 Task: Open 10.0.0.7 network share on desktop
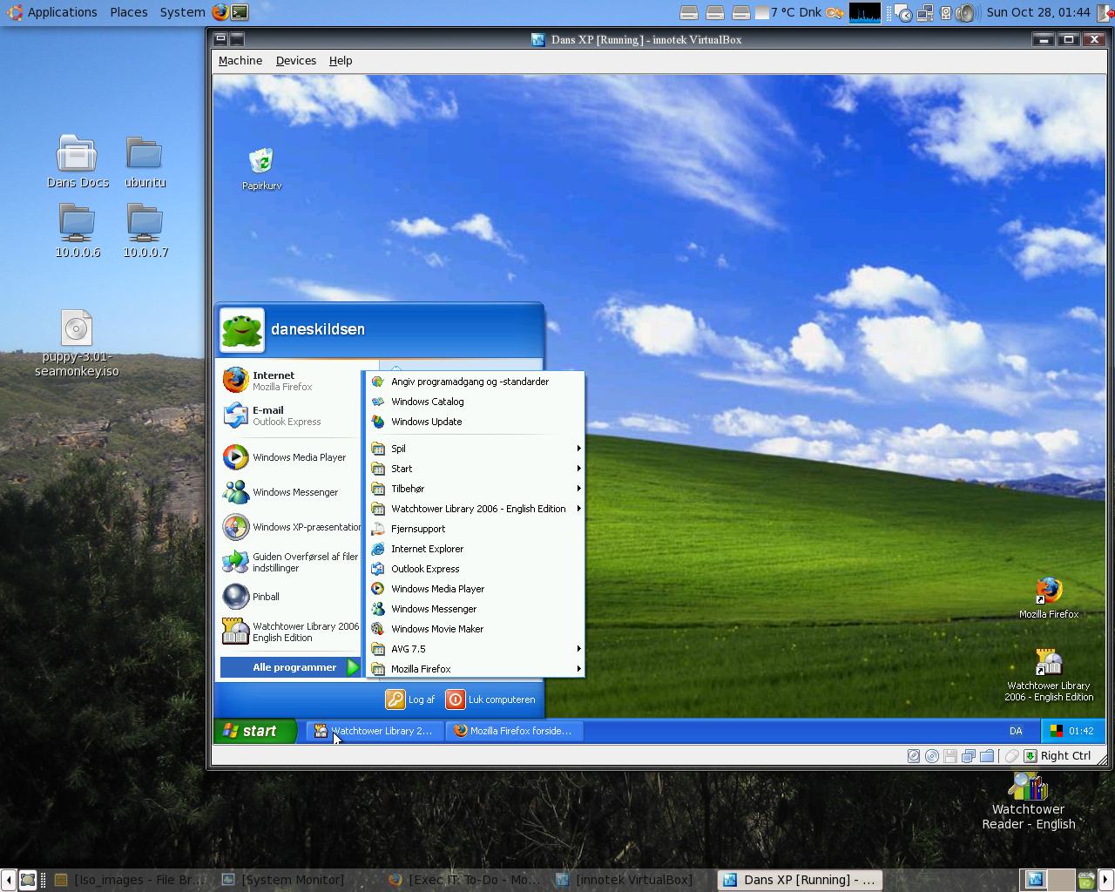(x=145, y=232)
